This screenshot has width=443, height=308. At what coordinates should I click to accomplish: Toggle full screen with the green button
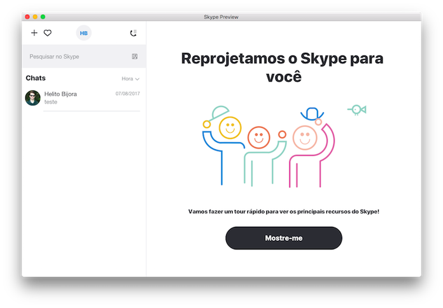tap(43, 17)
